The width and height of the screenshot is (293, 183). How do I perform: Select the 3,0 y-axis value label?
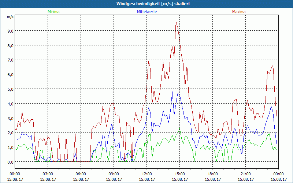coord(10,118)
